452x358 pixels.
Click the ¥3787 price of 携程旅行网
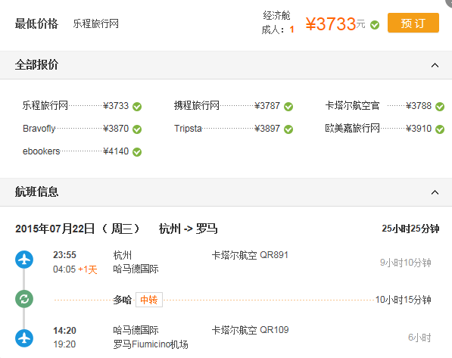(267, 106)
